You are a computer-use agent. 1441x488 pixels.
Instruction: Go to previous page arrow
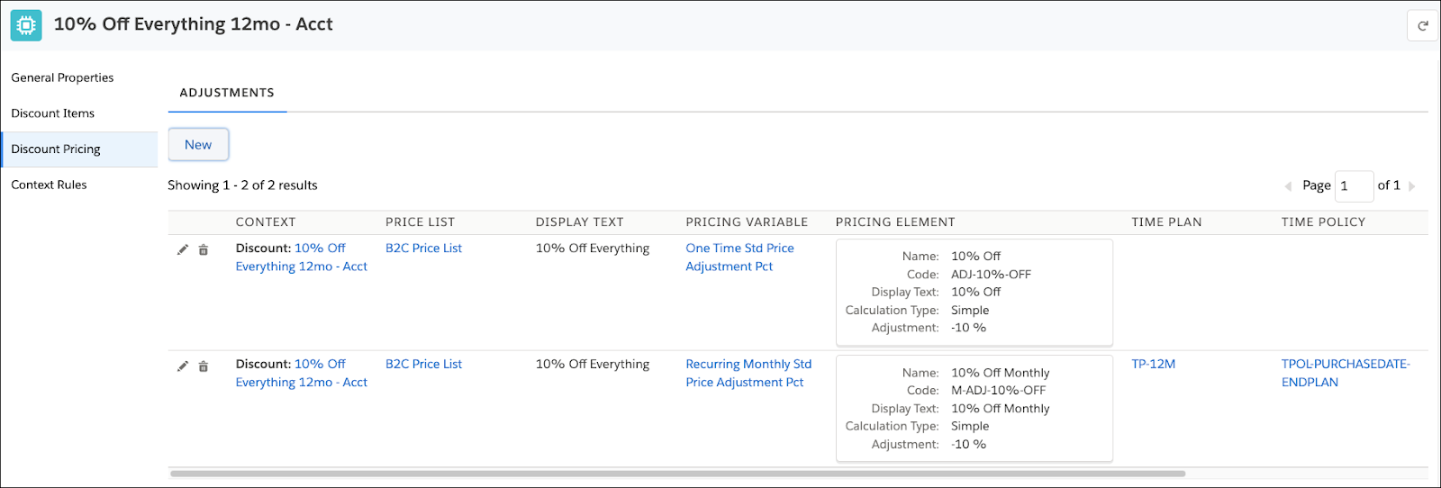coord(1288,186)
